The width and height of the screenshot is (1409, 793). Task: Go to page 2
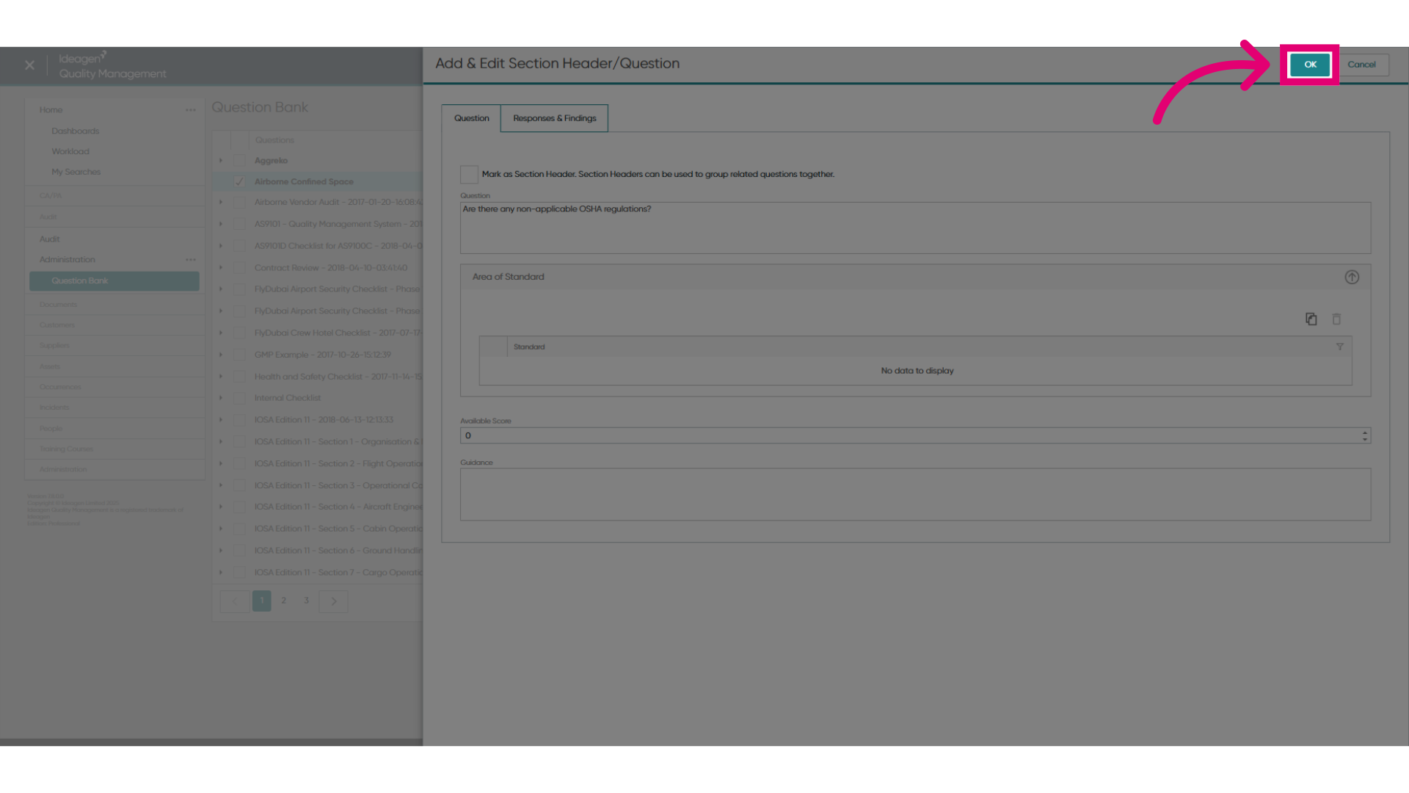click(x=284, y=601)
